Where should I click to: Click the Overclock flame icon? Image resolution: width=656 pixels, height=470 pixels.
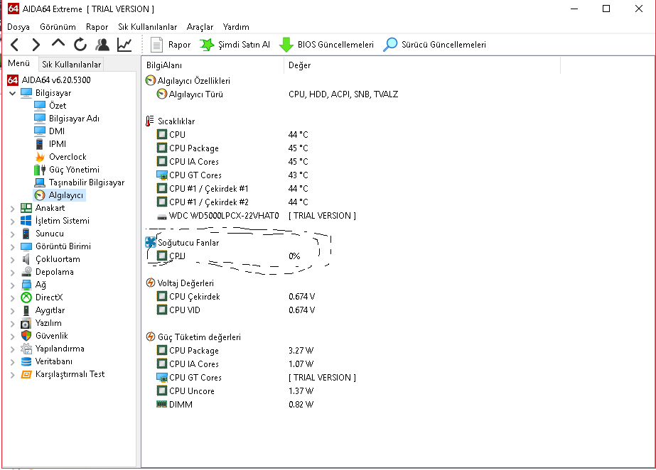40,157
